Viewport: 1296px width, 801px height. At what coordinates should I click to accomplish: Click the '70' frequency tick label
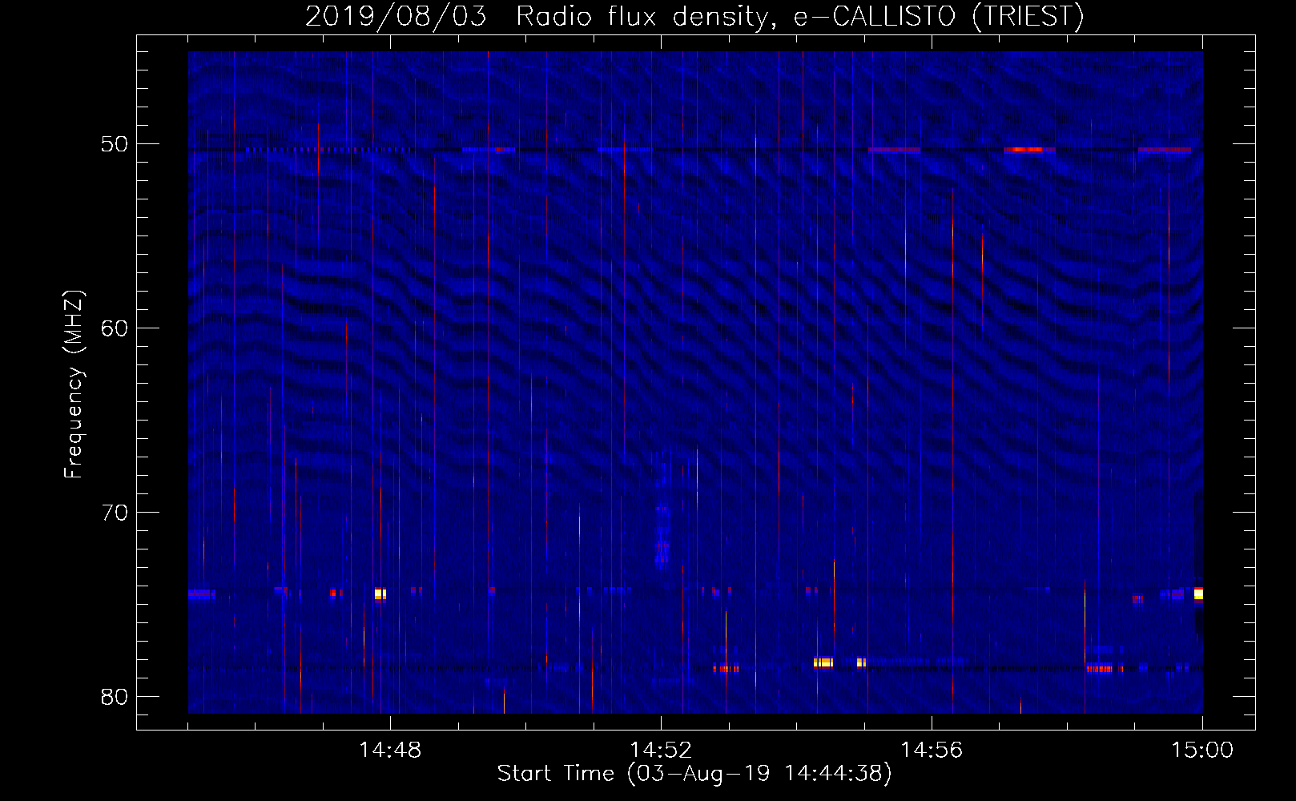click(x=114, y=513)
